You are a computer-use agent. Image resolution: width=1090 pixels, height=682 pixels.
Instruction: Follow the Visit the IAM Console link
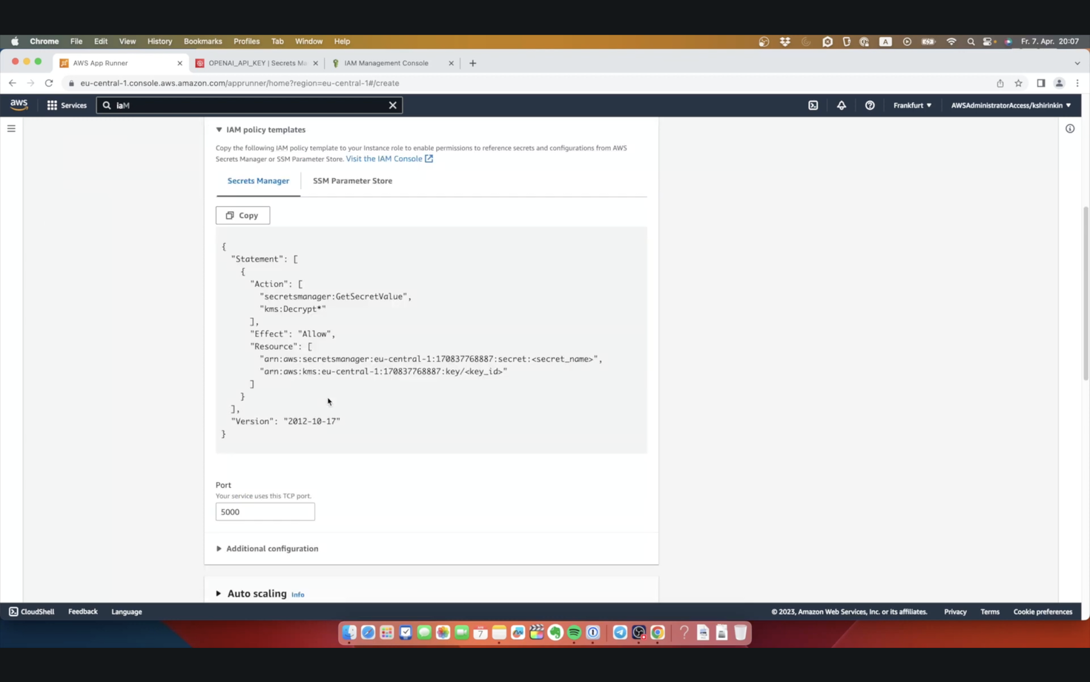coord(389,159)
